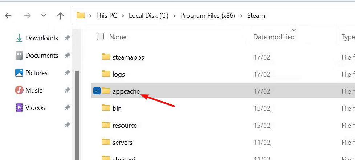Click bin date modified 15/02
Viewport: 355px width, 160px height.
[262, 108]
